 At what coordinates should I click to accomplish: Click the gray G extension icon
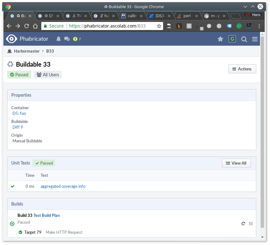click(x=189, y=26)
